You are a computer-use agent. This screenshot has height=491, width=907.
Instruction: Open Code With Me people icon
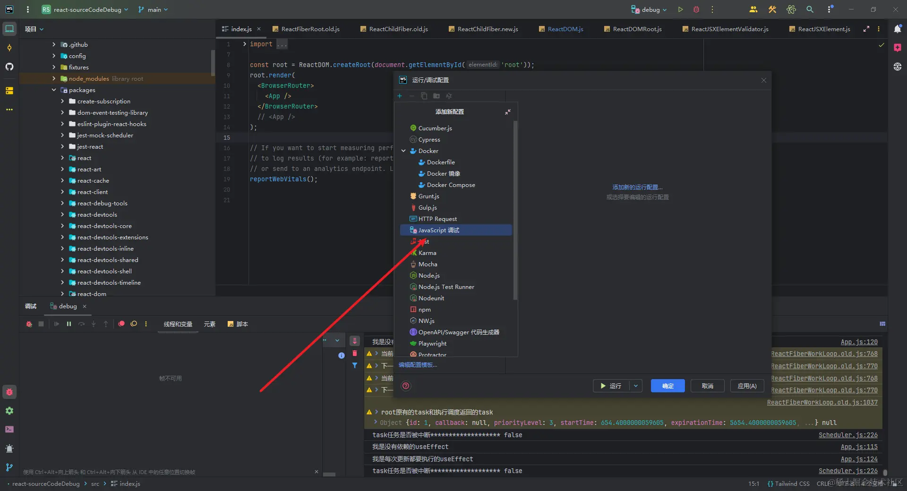pyautogui.click(x=753, y=9)
